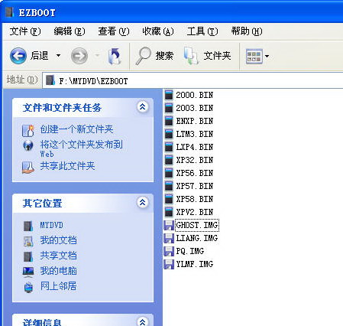This screenshot has height=326, width=343.
Task: Toggle the Folders pane button
Action: pyautogui.click(x=207, y=56)
